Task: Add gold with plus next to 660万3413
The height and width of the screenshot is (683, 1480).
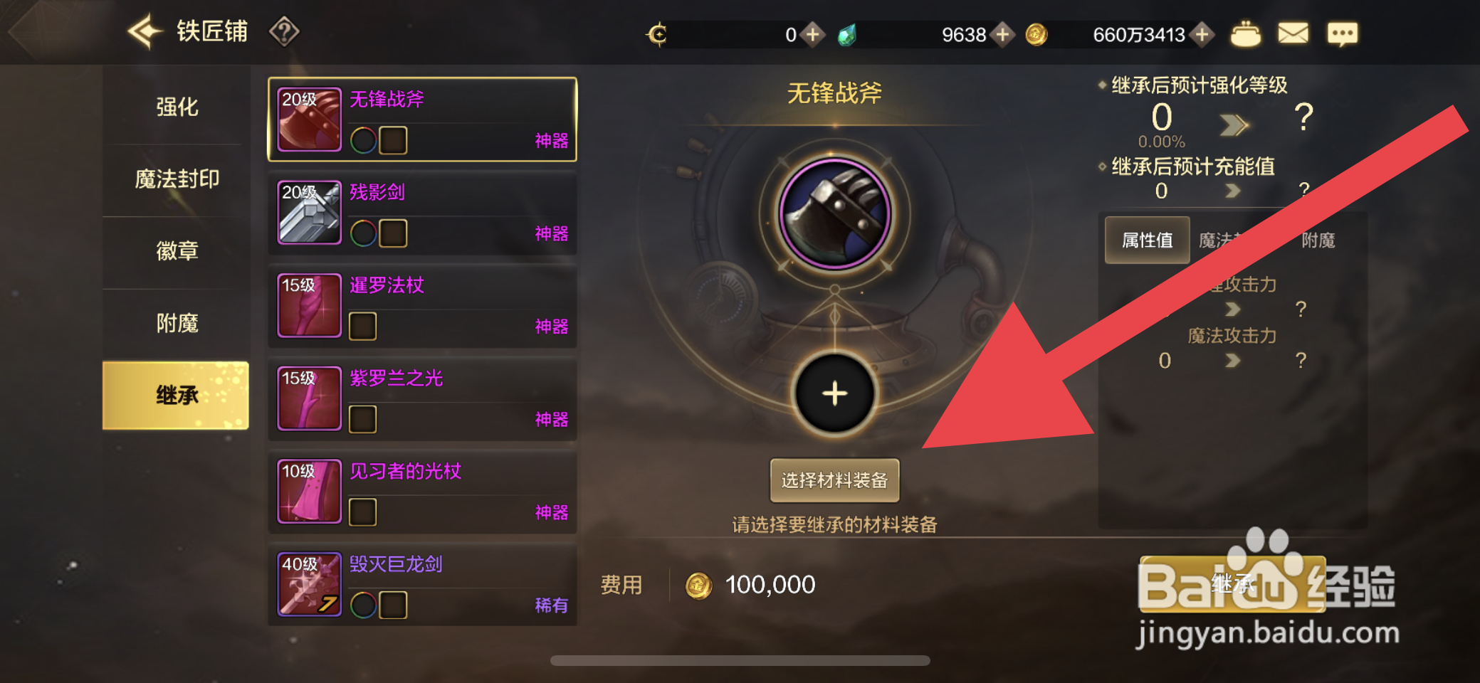Action: [x=1202, y=34]
